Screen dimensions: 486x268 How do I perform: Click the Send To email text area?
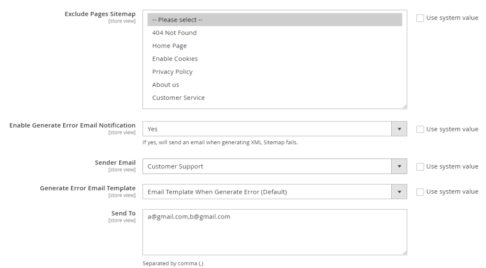(x=274, y=232)
